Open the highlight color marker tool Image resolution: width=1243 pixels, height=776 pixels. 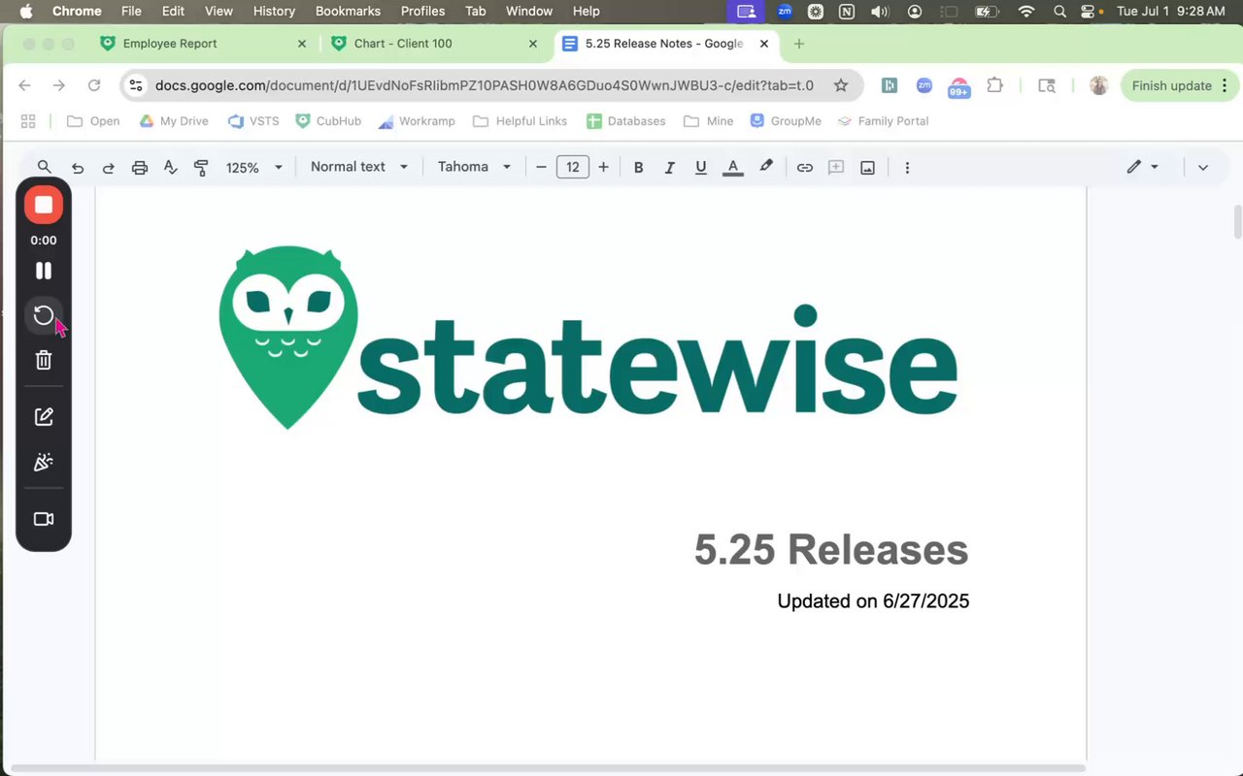pos(766,167)
